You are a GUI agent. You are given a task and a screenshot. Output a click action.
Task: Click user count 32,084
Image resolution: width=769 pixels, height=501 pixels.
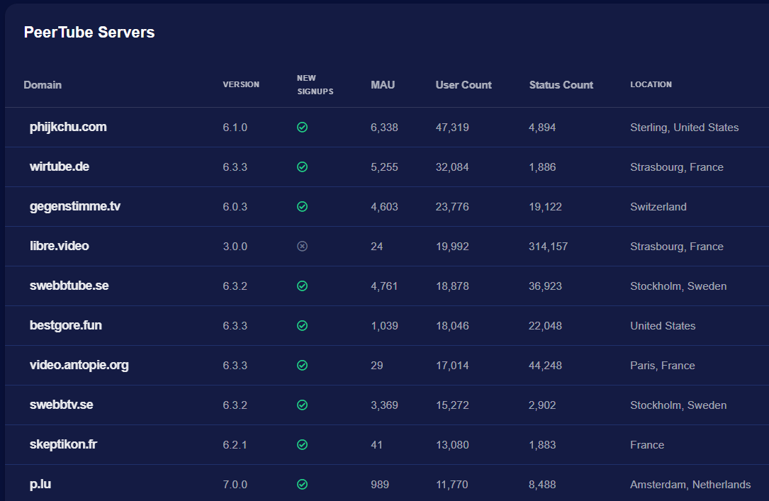click(452, 167)
